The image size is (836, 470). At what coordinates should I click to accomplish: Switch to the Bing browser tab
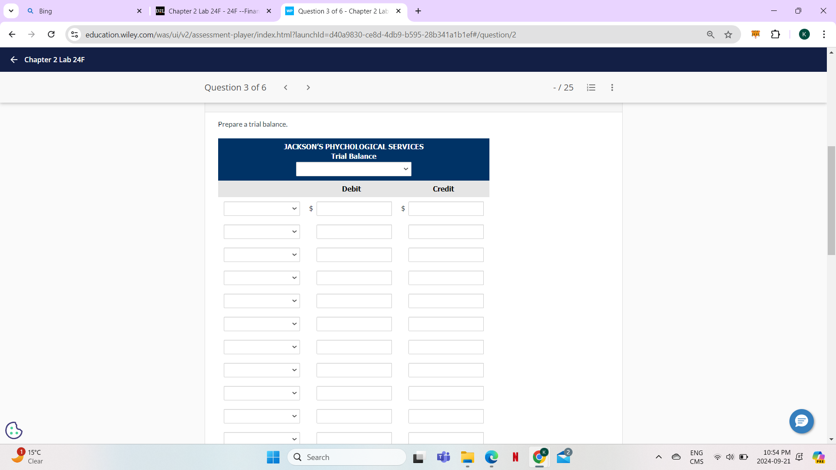point(78,11)
